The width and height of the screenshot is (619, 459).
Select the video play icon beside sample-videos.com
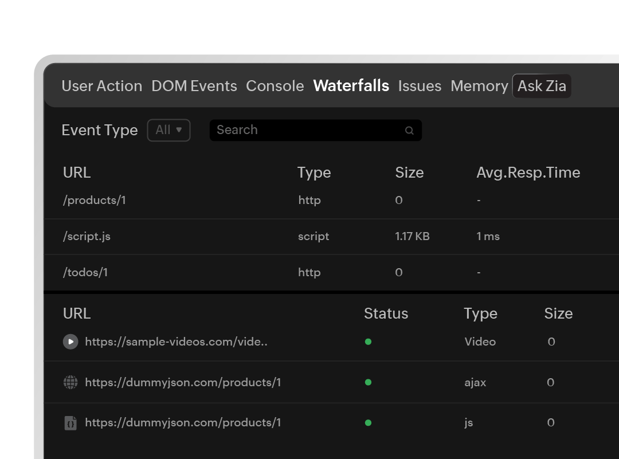70,342
